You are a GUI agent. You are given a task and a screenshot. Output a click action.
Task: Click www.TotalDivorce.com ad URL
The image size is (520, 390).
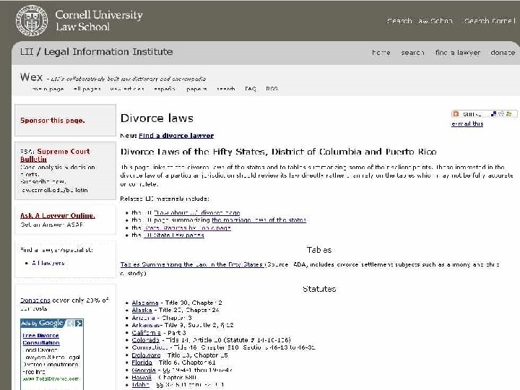51,378
